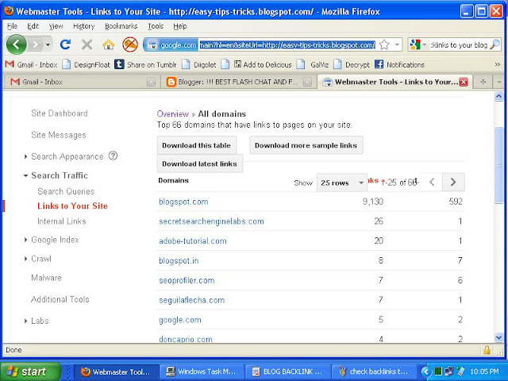The image size is (508, 381).
Task: Open the Tools menu
Action: [x=156, y=26]
